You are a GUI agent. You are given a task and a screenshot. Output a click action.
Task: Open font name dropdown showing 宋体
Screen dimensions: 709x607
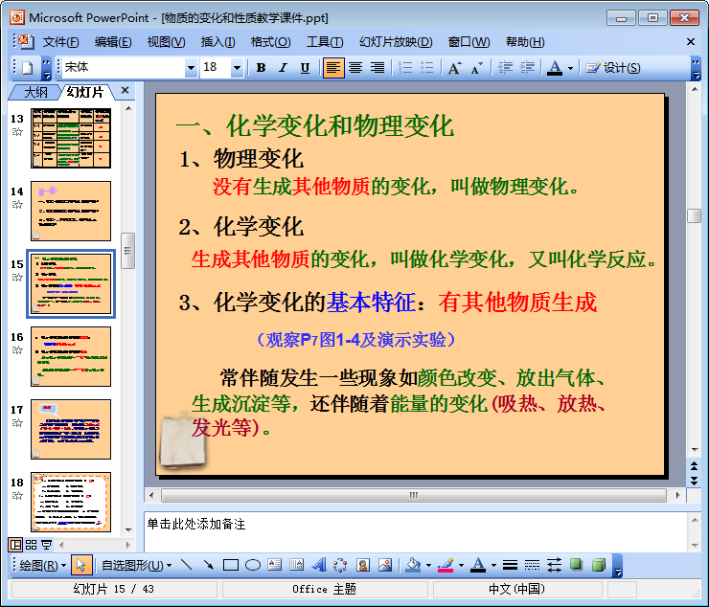point(191,68)
